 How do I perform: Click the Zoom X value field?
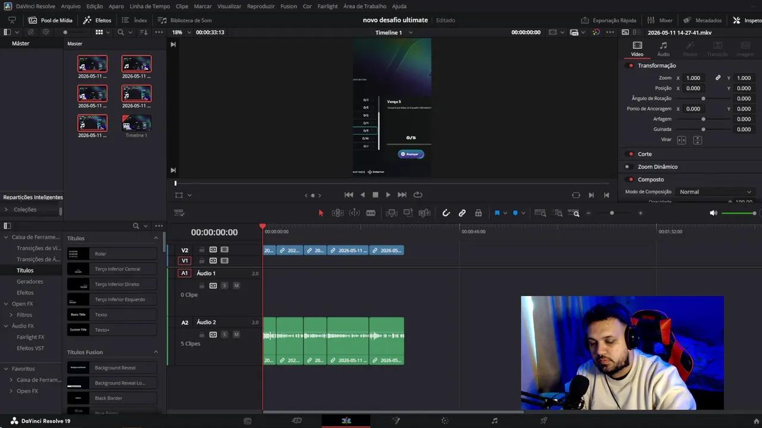(x=695, y=78)
